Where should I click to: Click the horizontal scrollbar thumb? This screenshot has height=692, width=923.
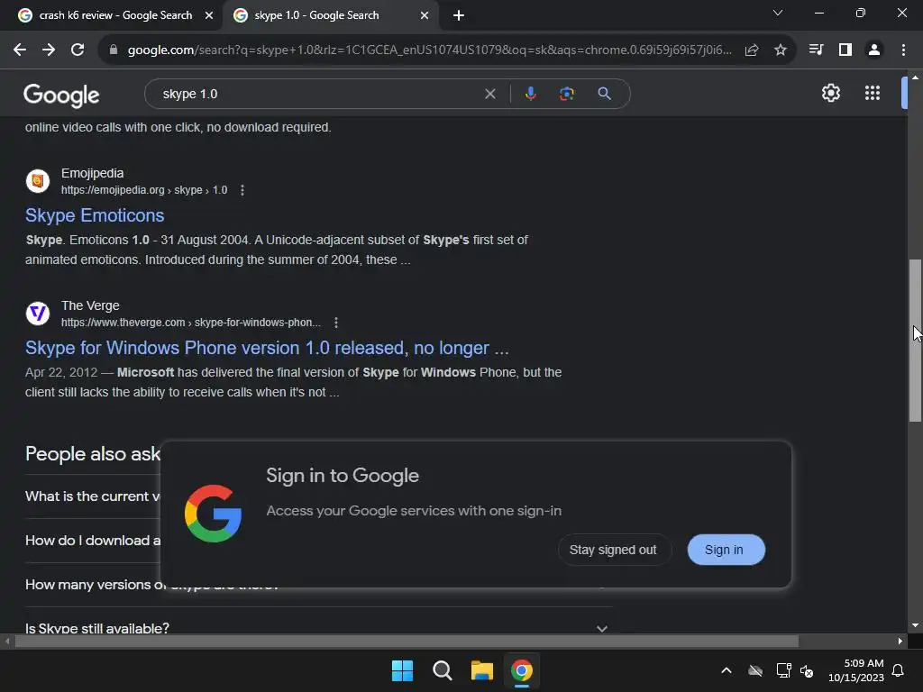pyautogui.click(x=407, y=641)
